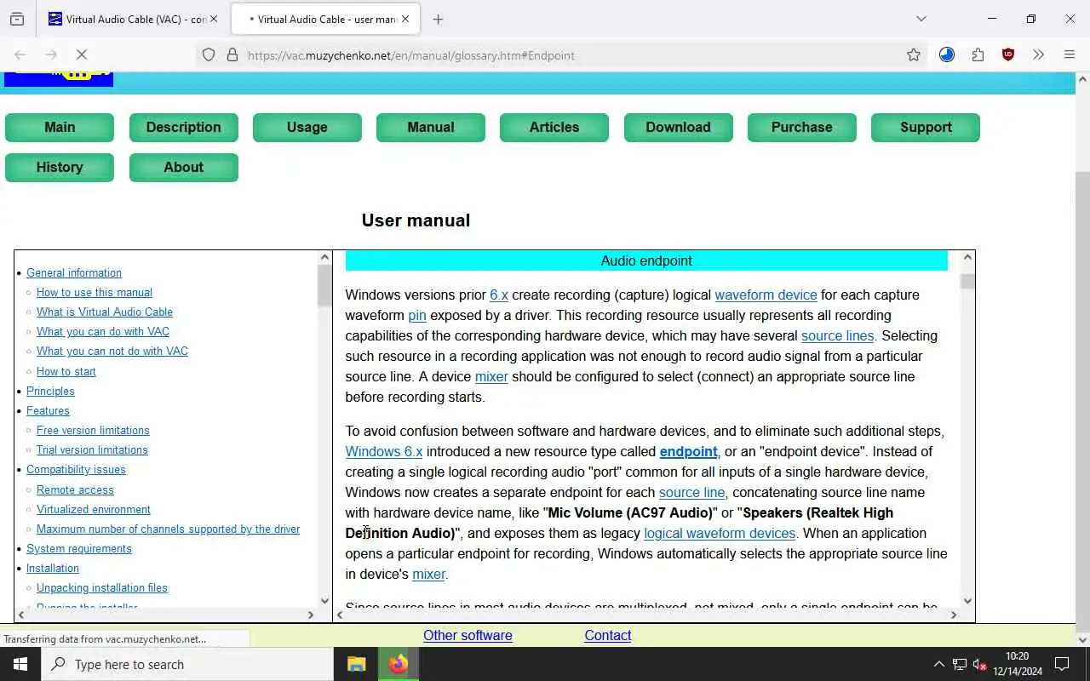Open the shield tracking protection icon

pyautogui.click(x=209, y=55)
